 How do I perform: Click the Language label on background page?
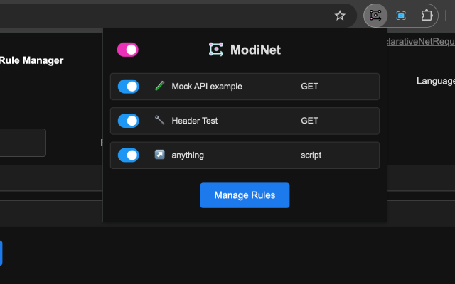(436, 81)
